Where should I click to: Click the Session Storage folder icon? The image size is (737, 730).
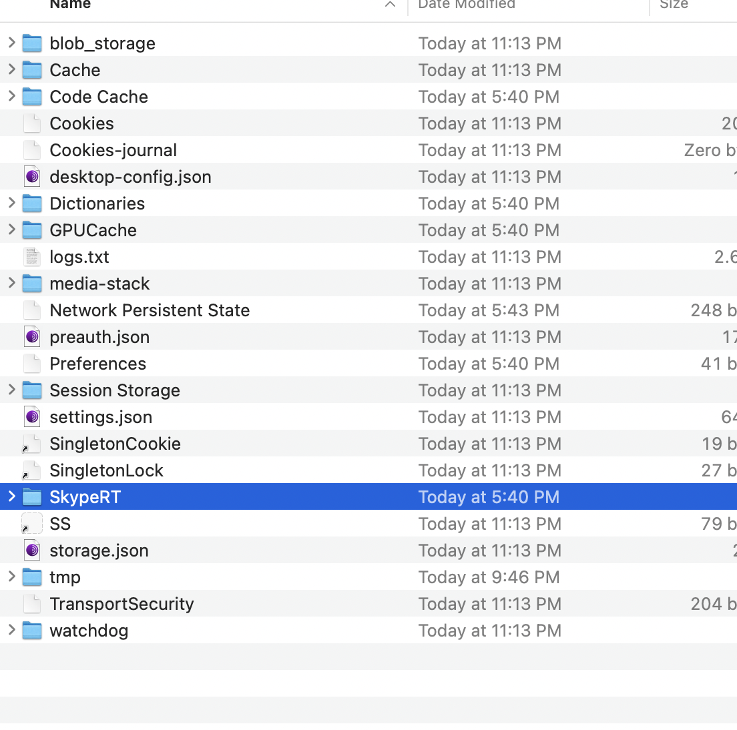click(32, 390)
